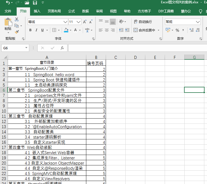This screenshot has height=184, width=207.
Task: Set top vertical alignment
Action: [x=101, y=21]
